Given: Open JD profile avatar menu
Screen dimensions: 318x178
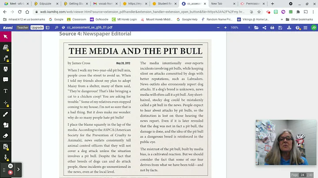Looking at the screenshot, I should tap(314, 27).
